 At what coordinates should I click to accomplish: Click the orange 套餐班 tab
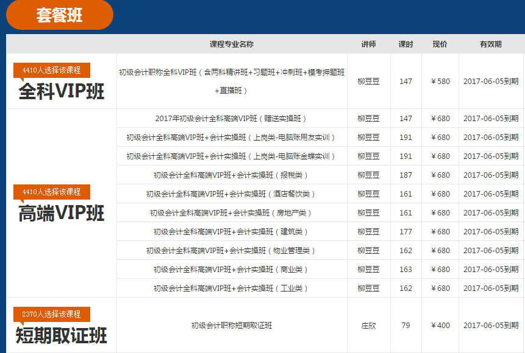pyautogui.click(x=60, y=15)
